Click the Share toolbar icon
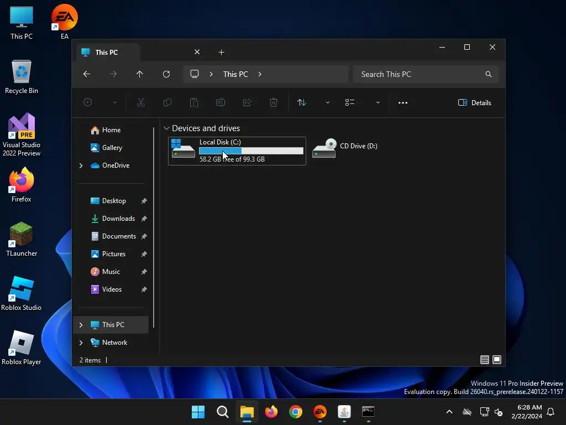The width and height of the screenshot is (566, 425). pyautogui.click(x=247, y=102)
